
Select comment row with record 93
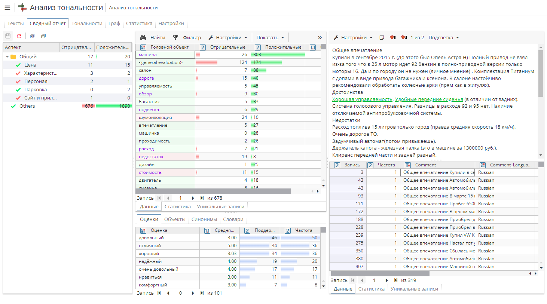[434, 196]
